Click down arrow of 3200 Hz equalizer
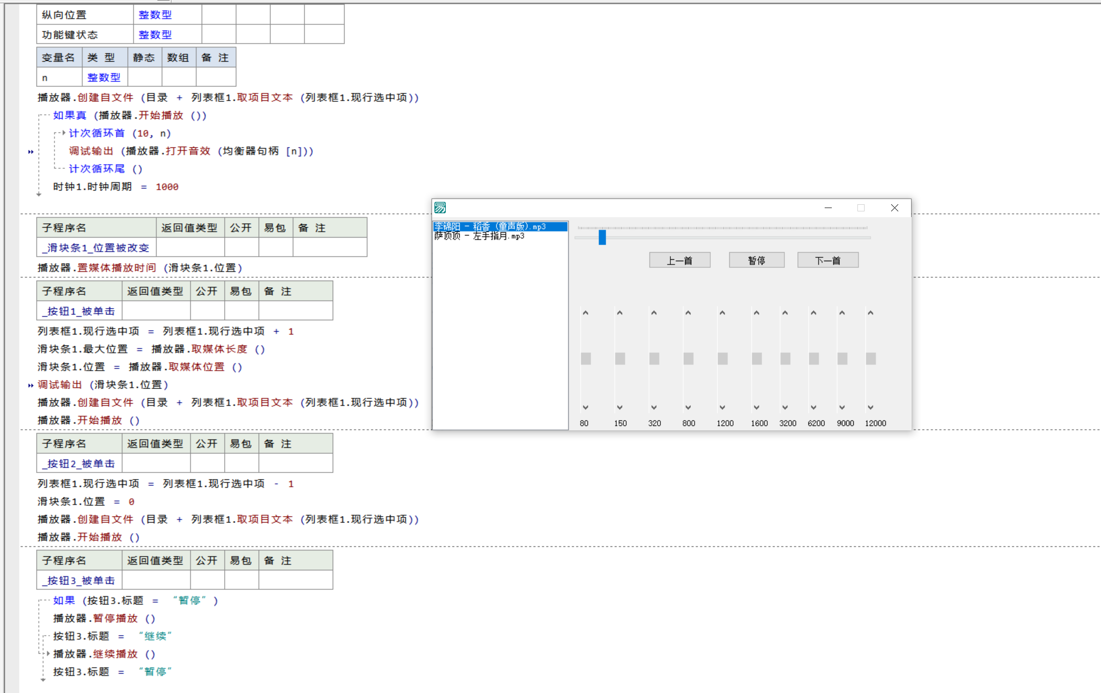This screenshot has height=693, width=1101. 785,407
